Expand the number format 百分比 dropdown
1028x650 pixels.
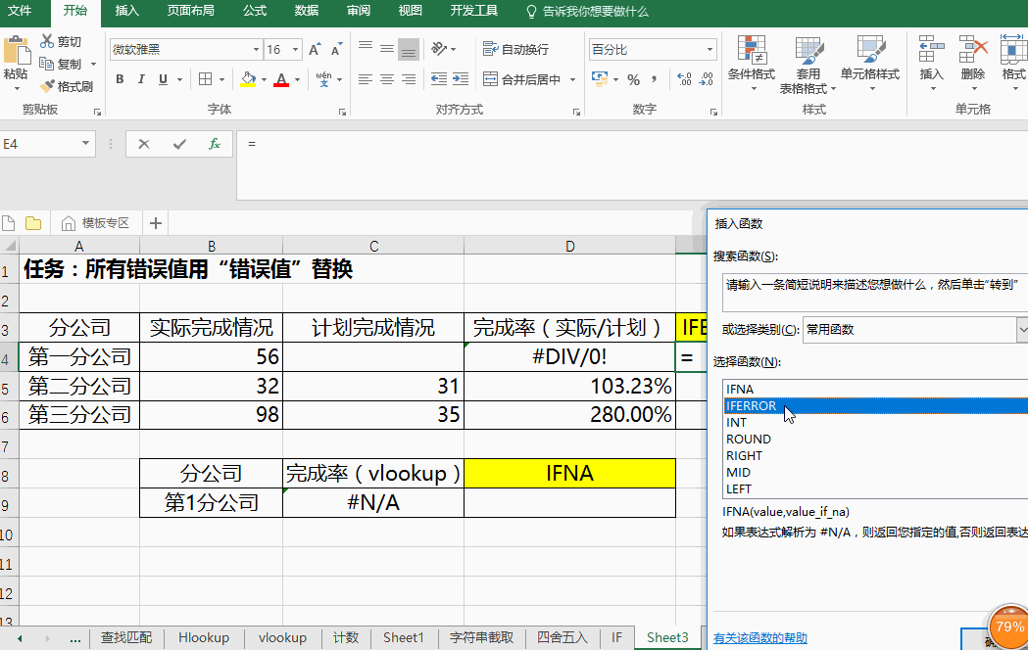[710, 50]
